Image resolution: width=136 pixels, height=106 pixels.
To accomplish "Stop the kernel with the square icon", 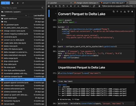I will click(x=71, y=6).
